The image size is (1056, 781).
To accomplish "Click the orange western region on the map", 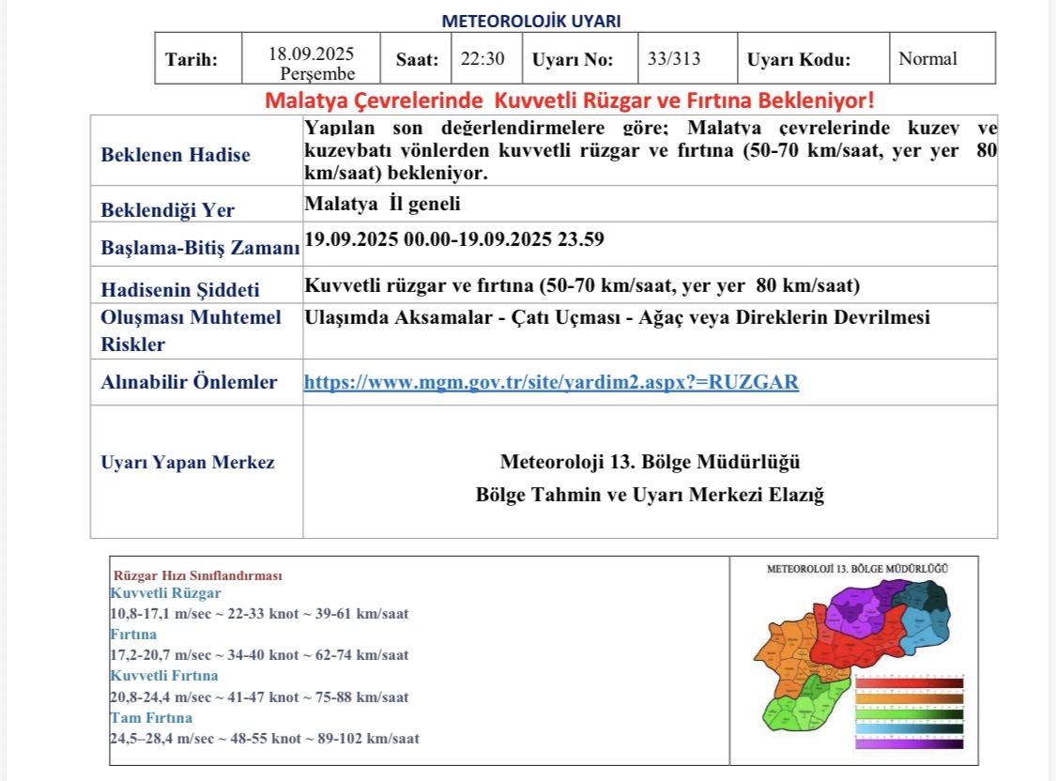I will (x=785, y=650).
